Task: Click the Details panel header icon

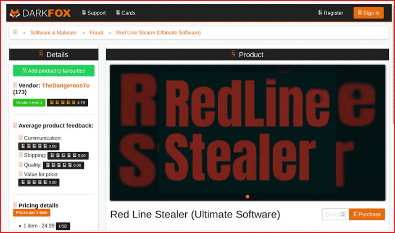Action: [x=41, y=54]
